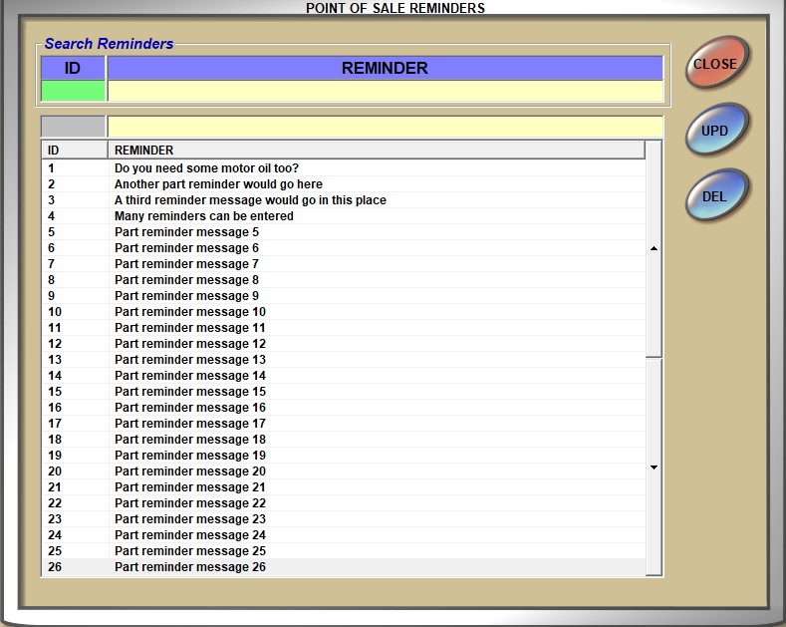Click the green ID search field
The image size is (786, 627).
pyautogui.click(x=73, y=91)
